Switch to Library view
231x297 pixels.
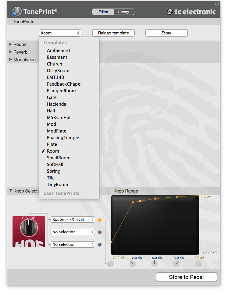123,12
